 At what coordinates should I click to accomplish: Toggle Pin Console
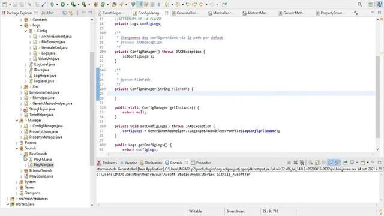346,163
